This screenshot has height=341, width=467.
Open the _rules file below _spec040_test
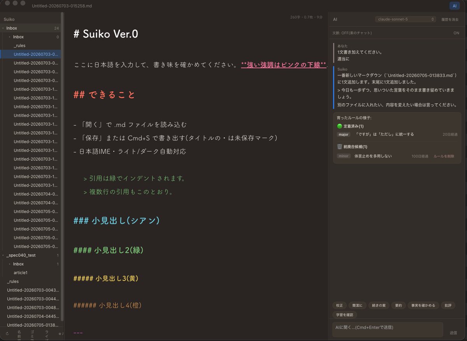tap(13, 281)
